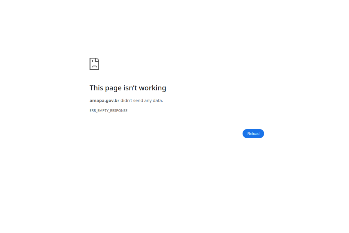This screenshot has width=349, height=233.
Task: Click the word "page" in the heading
Action: pos(113,89)
